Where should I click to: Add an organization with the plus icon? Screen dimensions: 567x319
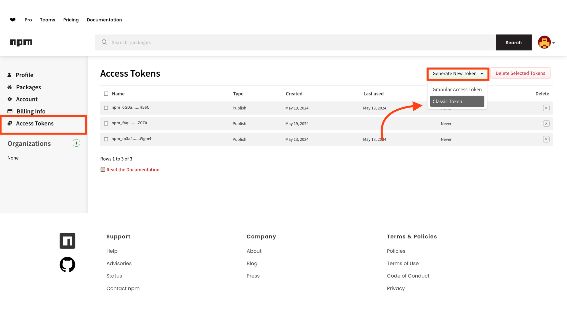76,143
